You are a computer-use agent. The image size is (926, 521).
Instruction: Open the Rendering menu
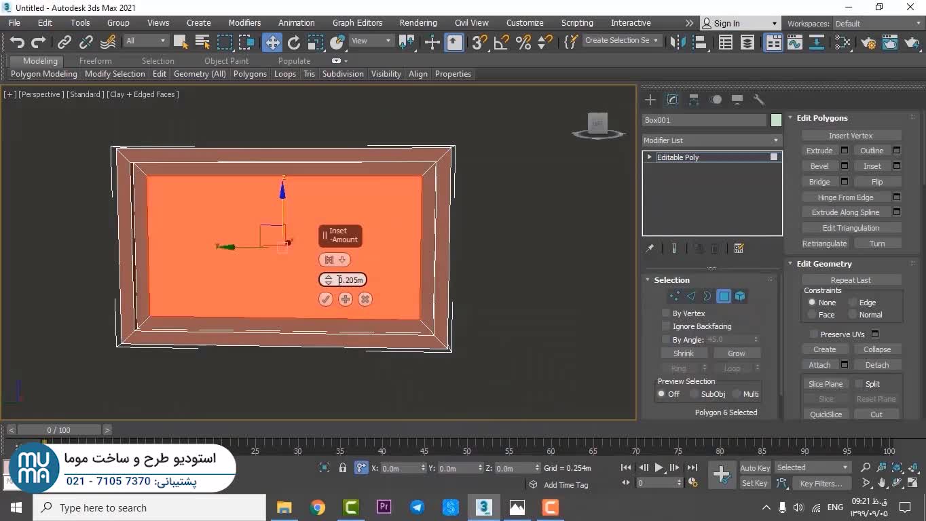[x=418, y=23]
